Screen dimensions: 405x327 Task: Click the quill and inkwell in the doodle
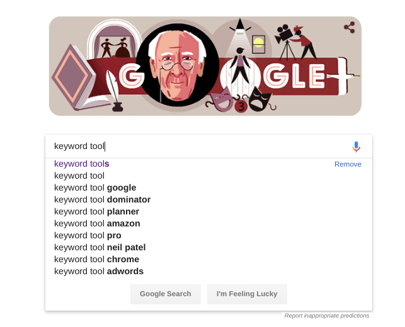pyautogui.click(x=115, y=92)
